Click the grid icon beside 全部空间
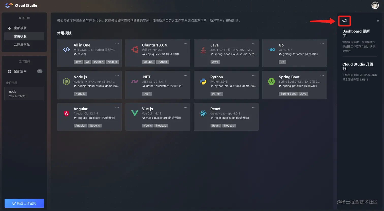The height and width of the screenshot is (211, 384). (x=9, y=71)
